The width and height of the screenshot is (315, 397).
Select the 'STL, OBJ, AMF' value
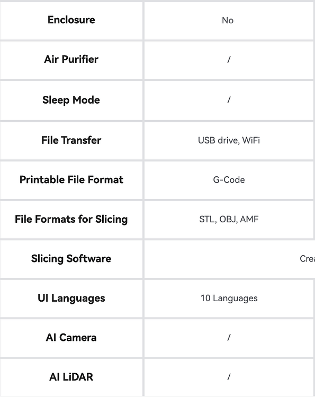point(229,219)
